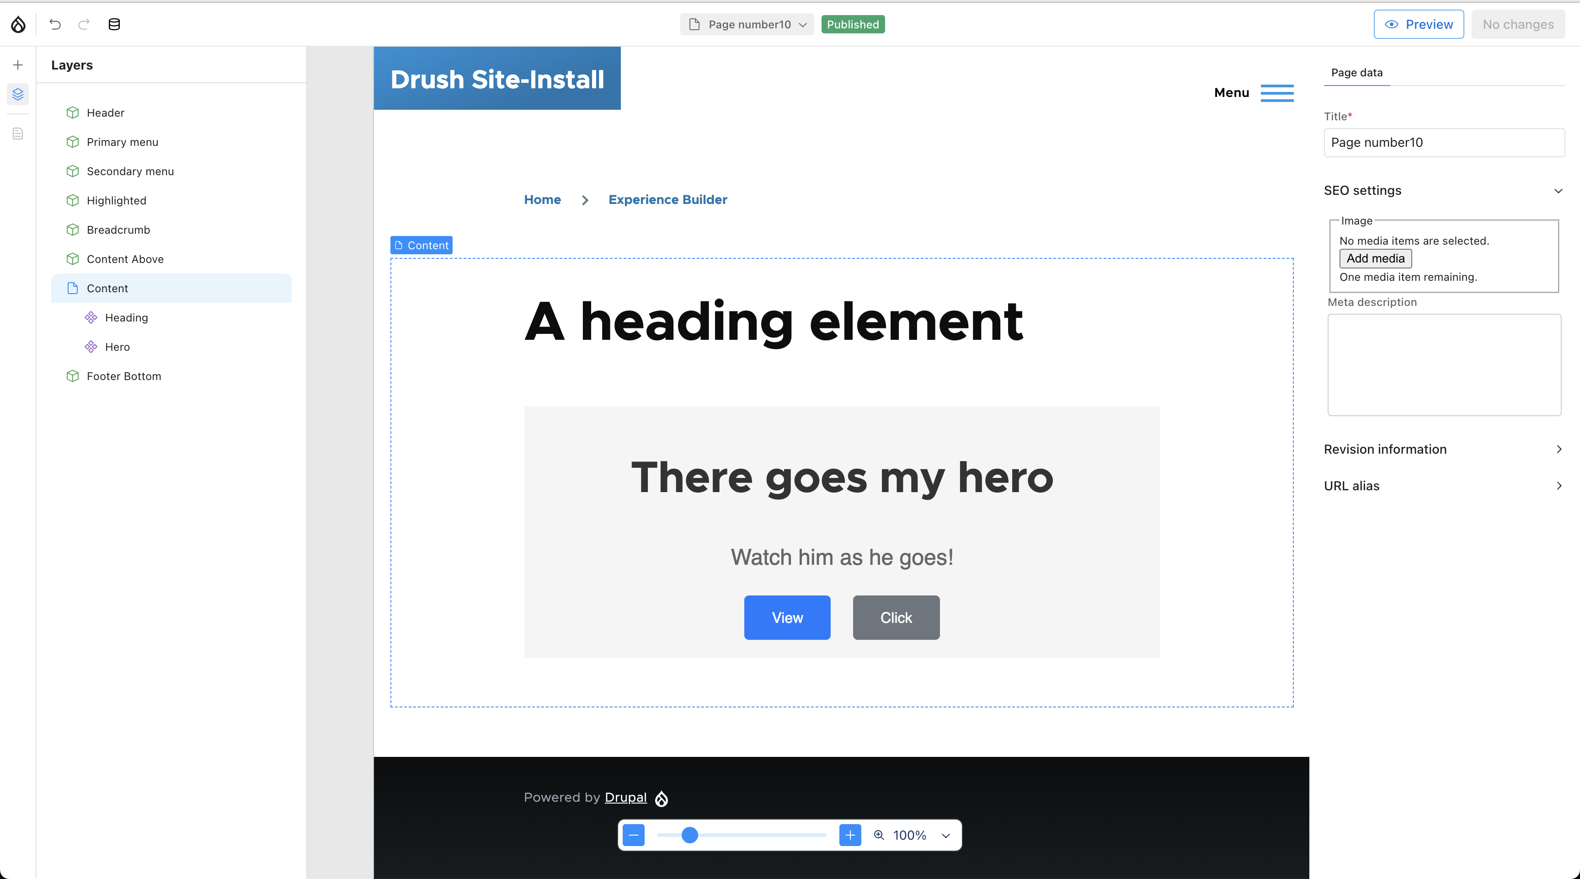Select the Footer Bottom layer

pos(171,376)
